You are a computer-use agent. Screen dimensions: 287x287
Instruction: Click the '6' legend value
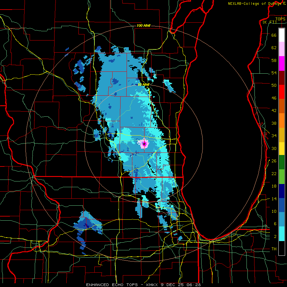click(x=275, y=224)
